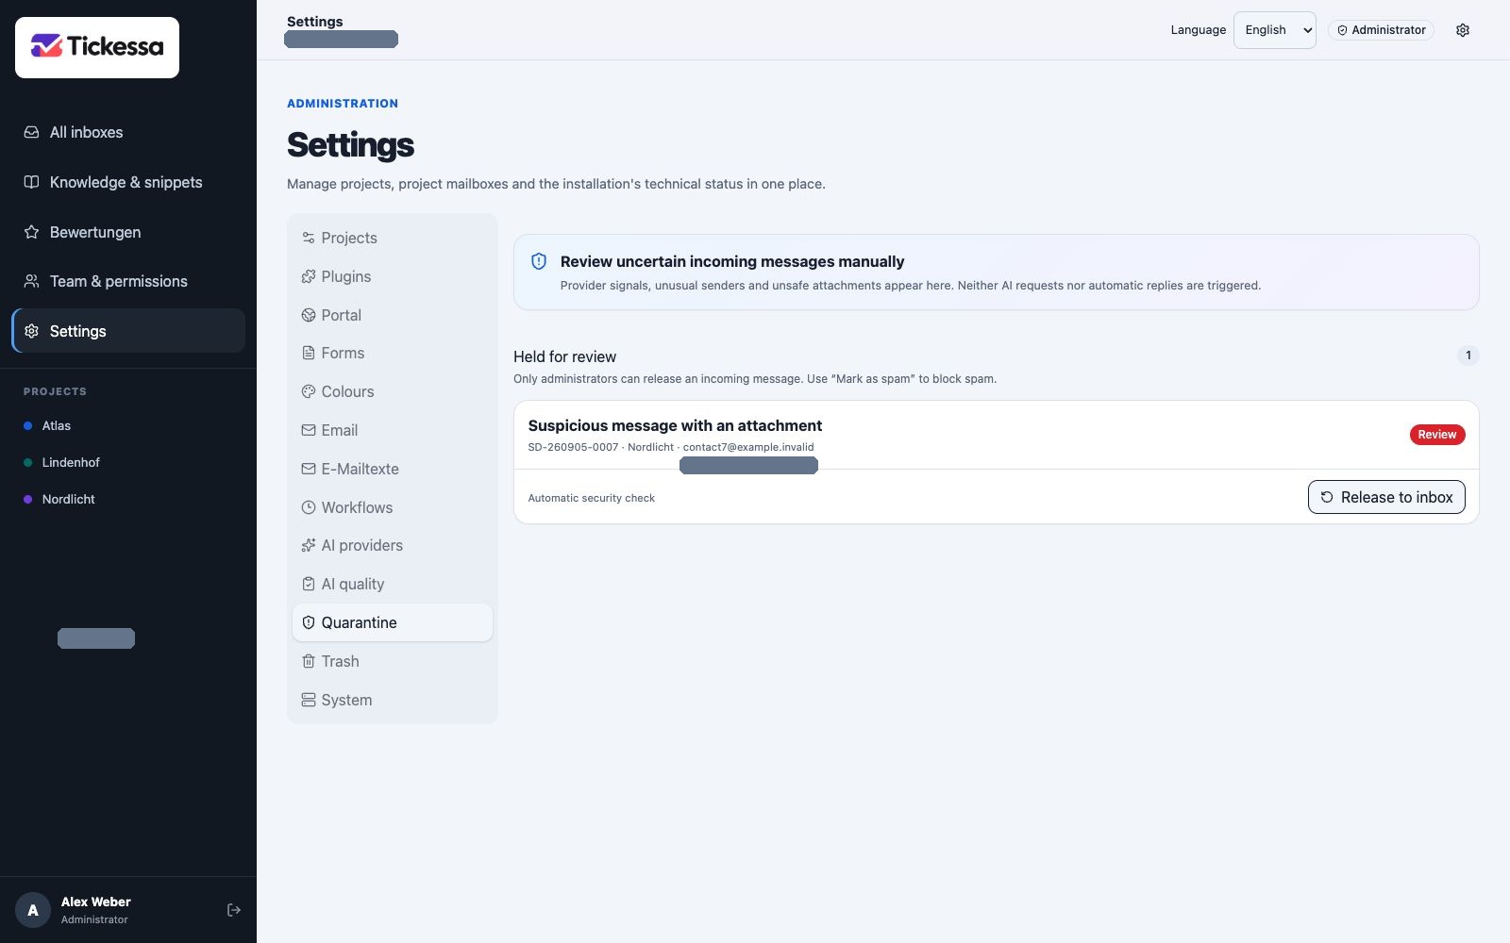Click the shield icon in review notice
Viewport: 1510px width, 943px height.
point(539,261)
